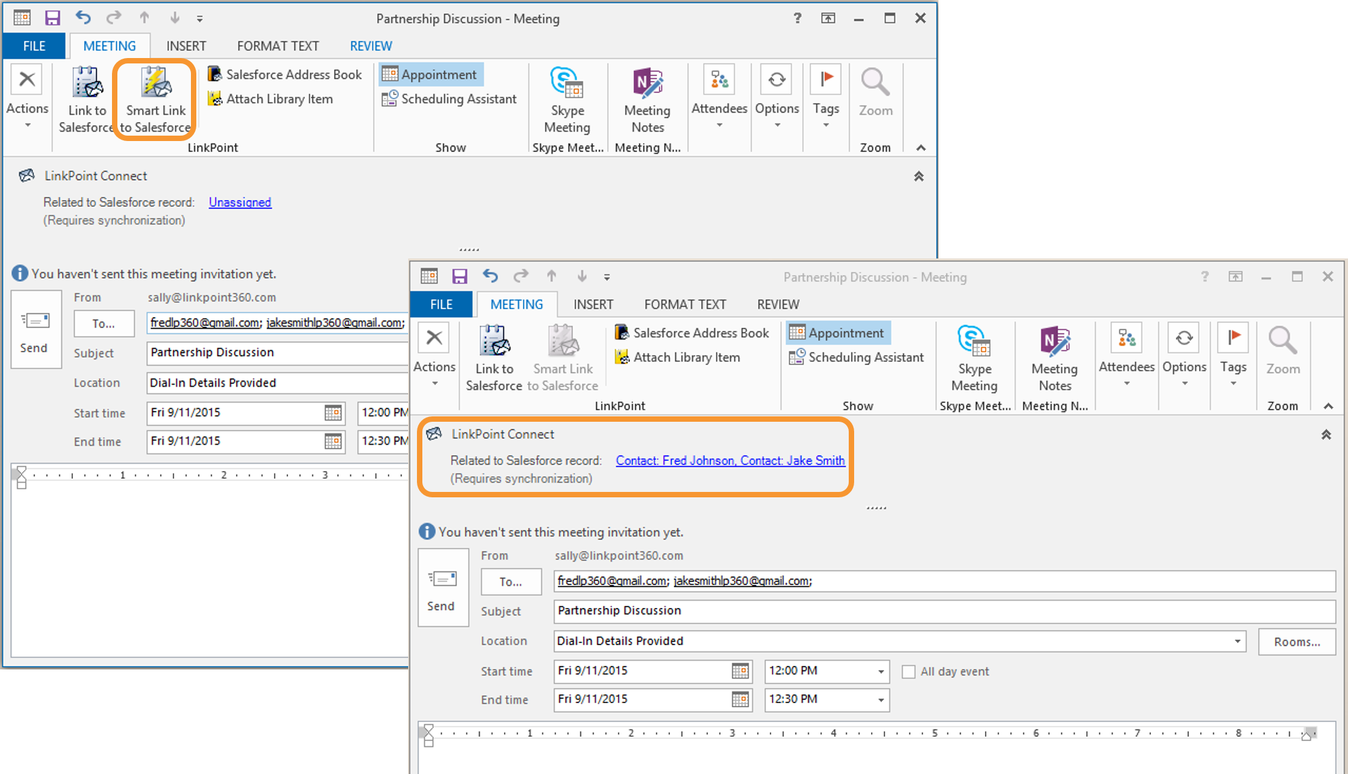
Task: Click Attach Library Item in back window
Action: (271, 99)
